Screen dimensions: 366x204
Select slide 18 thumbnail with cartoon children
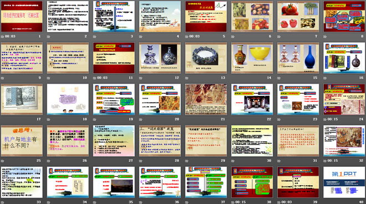[x=68, y=99]
